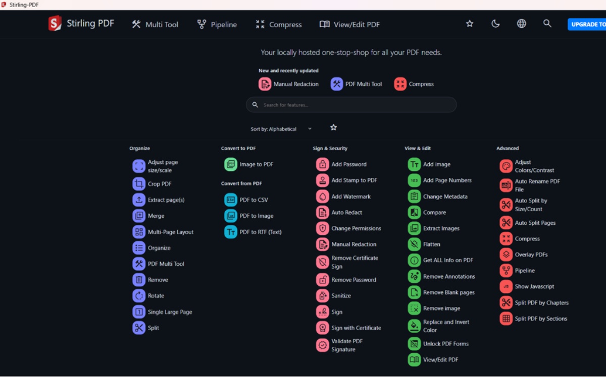Screen dimensions: 606x378
Task: Click the Stirling PDF logo
Action: coord(81,23)
